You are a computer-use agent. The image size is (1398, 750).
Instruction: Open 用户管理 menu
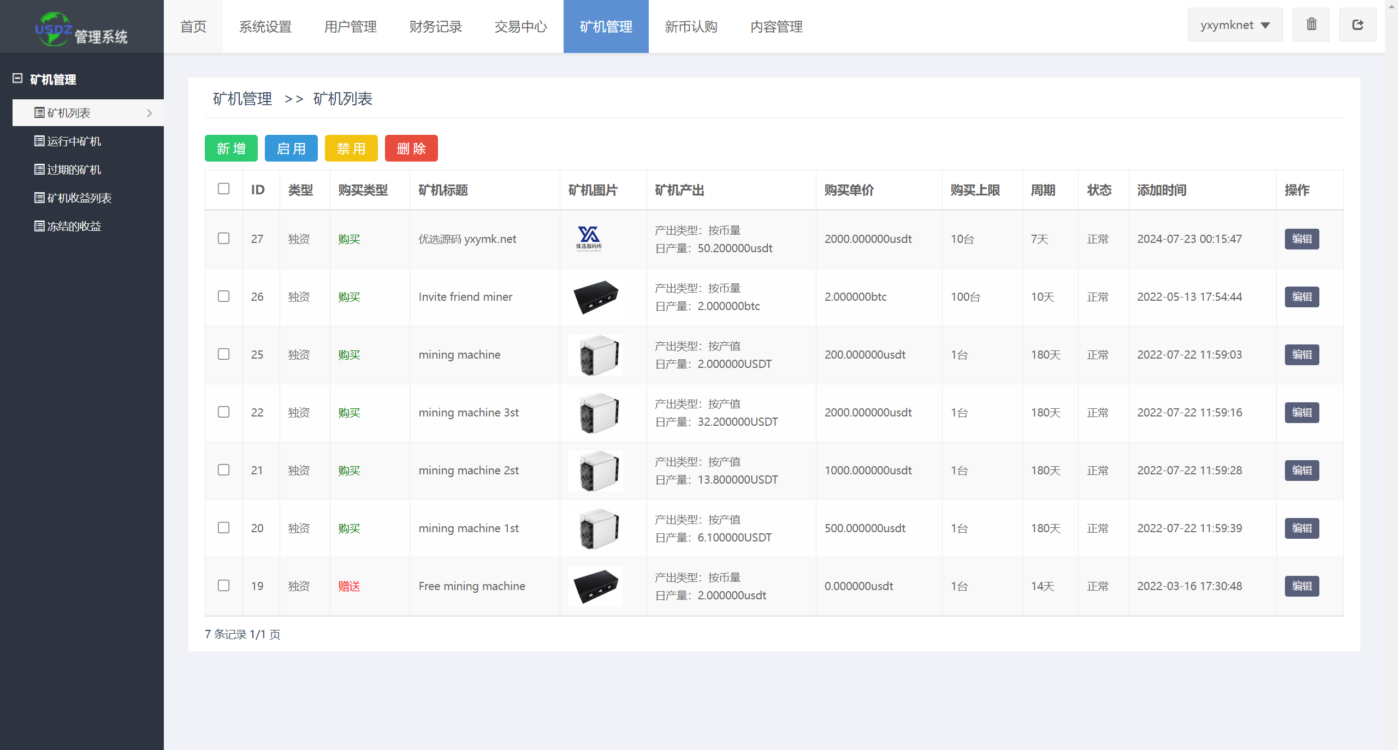pyautogui.click(x=351, y=26)
